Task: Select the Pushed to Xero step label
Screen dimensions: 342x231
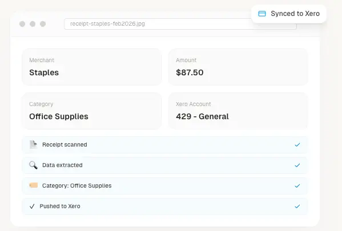Action: click(x=60, y=206)
